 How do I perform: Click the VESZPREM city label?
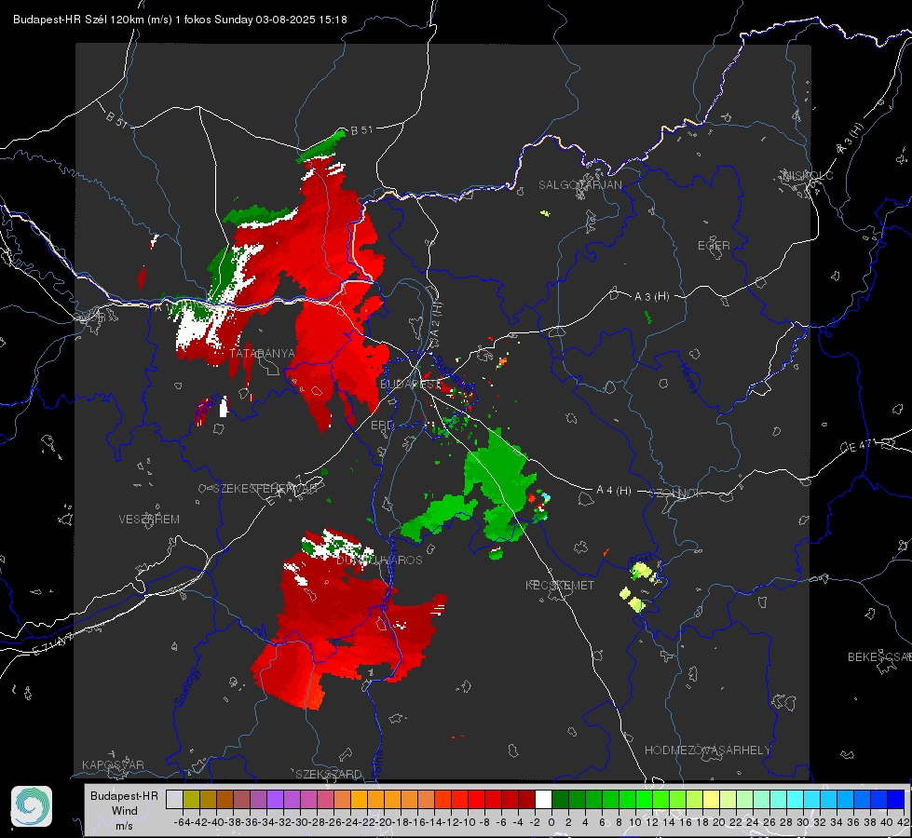pyautogui.click(x=149, y=520)
